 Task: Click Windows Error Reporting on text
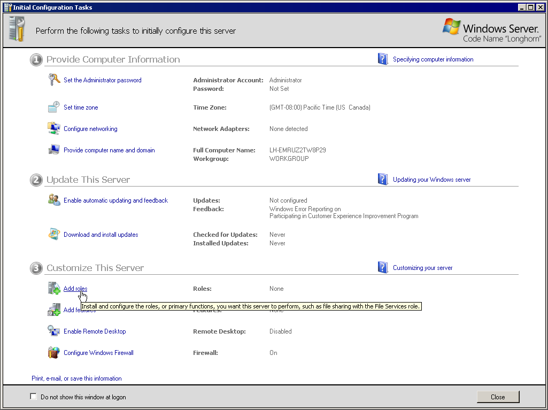305,209
